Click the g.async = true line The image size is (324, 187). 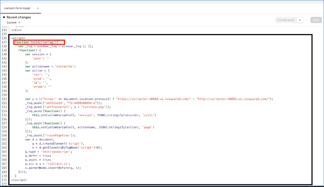(x=38, y=160)
